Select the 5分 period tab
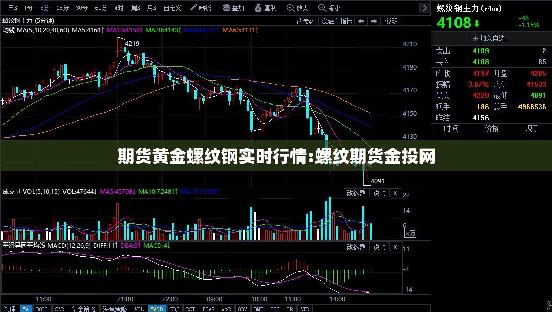Screen dimensions: 552x312 point(45,8)
